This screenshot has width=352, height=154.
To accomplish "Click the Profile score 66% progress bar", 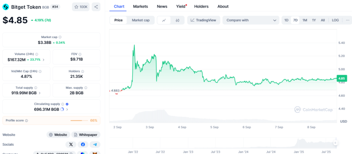I will [79, 121].
